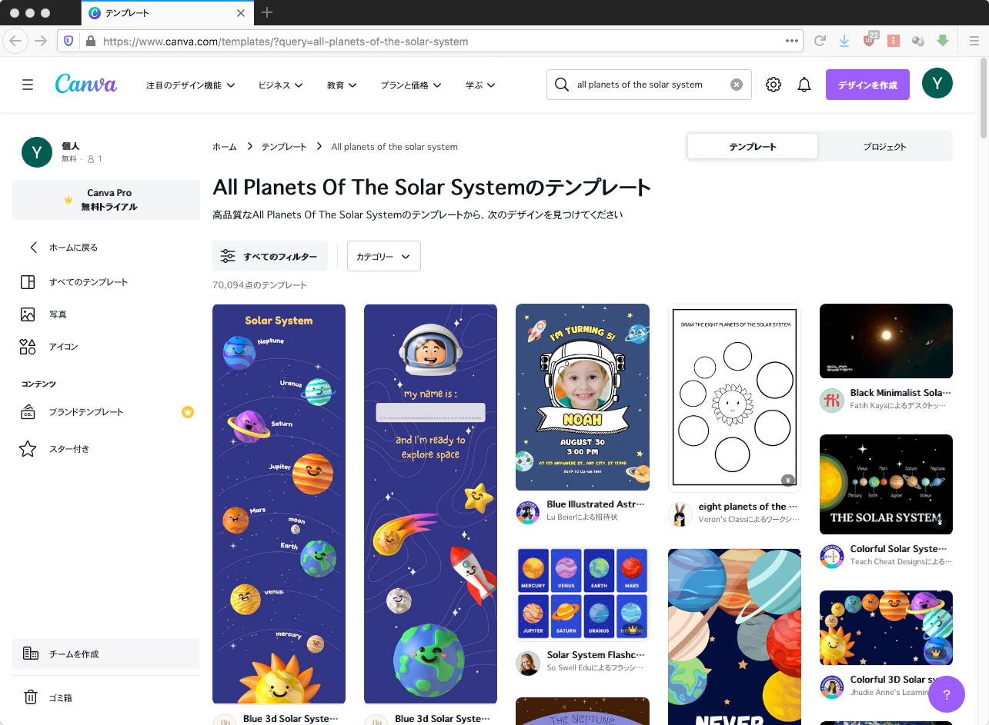Reload the page in the browser
This screenshot has width=989, height=725.
coord(820,41)
